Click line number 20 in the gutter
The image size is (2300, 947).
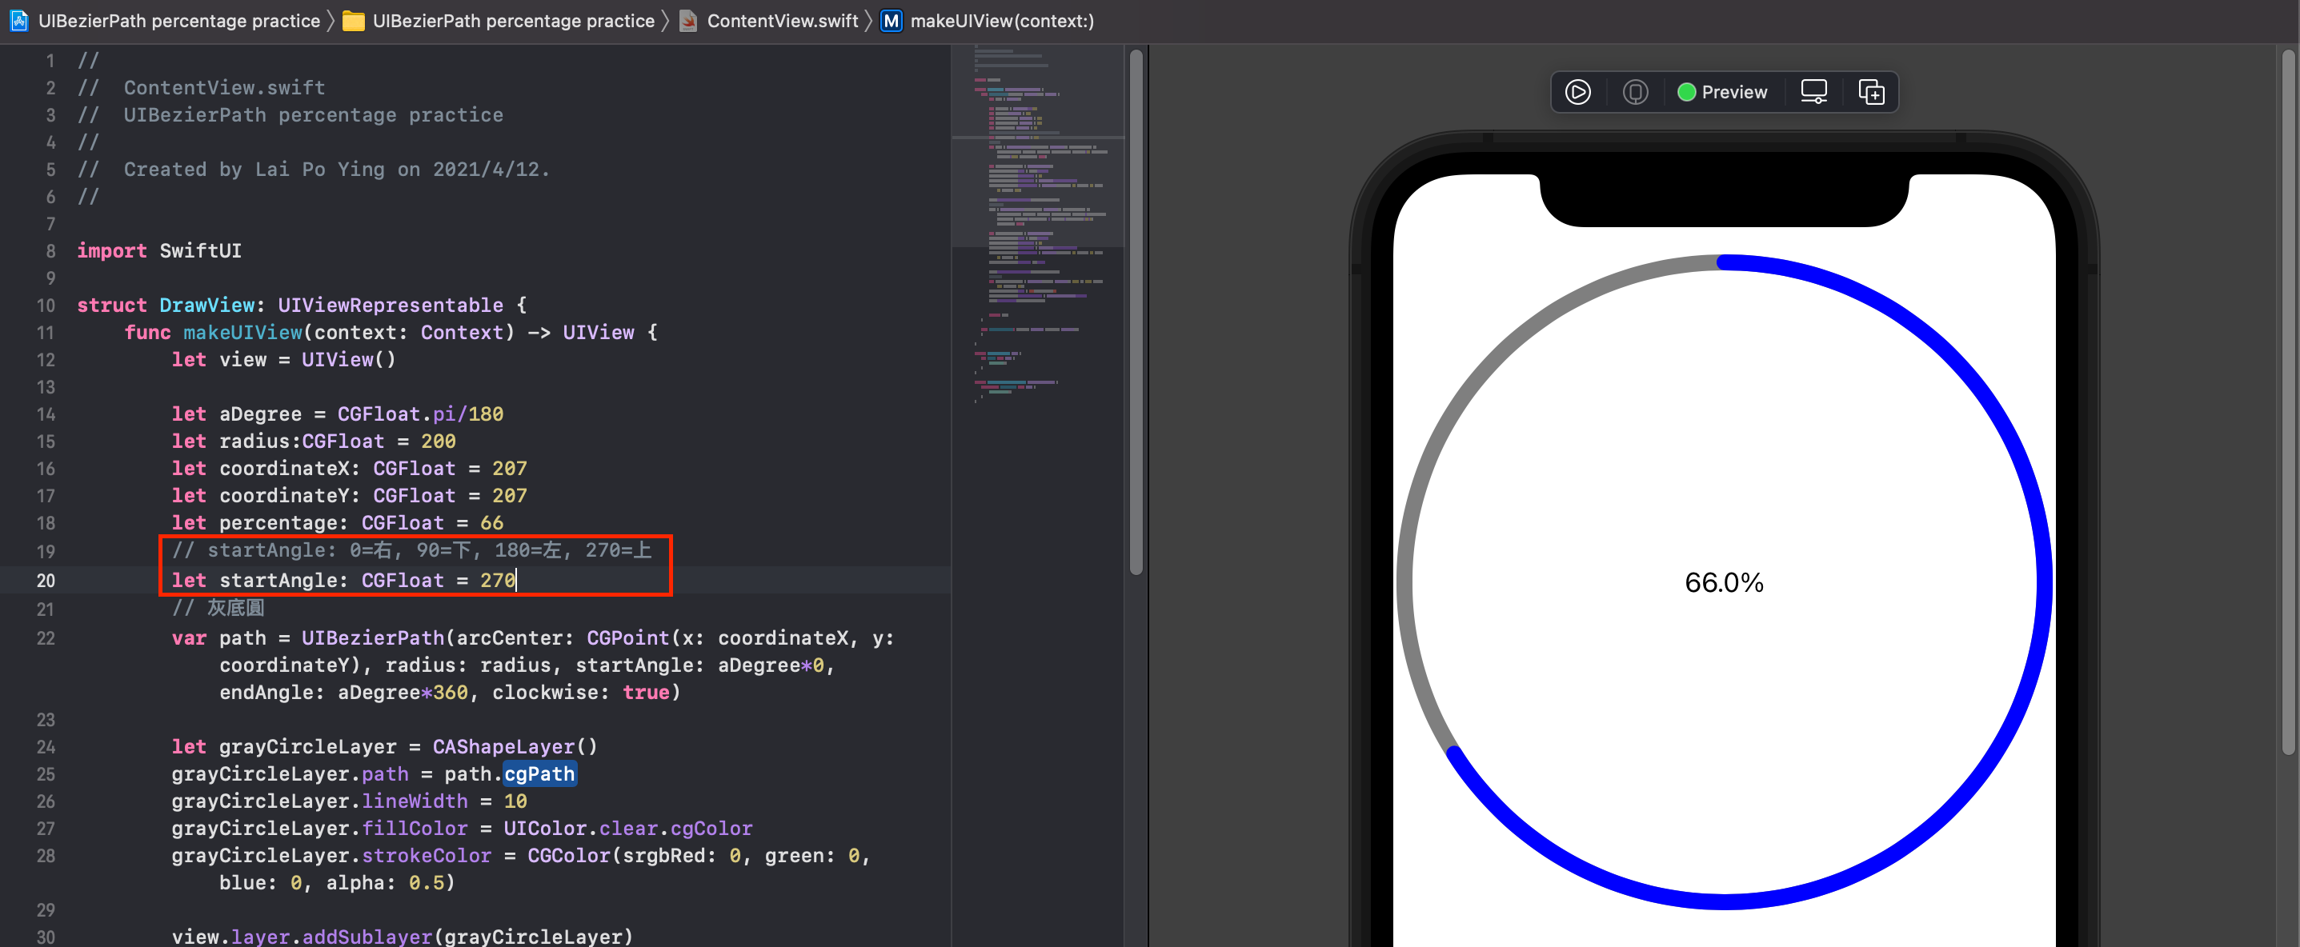(46, 580)
